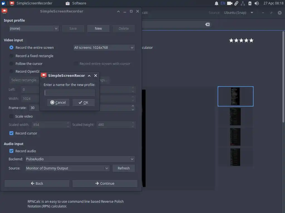
Task: Open the Monitor of Dummy Output dropdown
Action: [67, 168]
